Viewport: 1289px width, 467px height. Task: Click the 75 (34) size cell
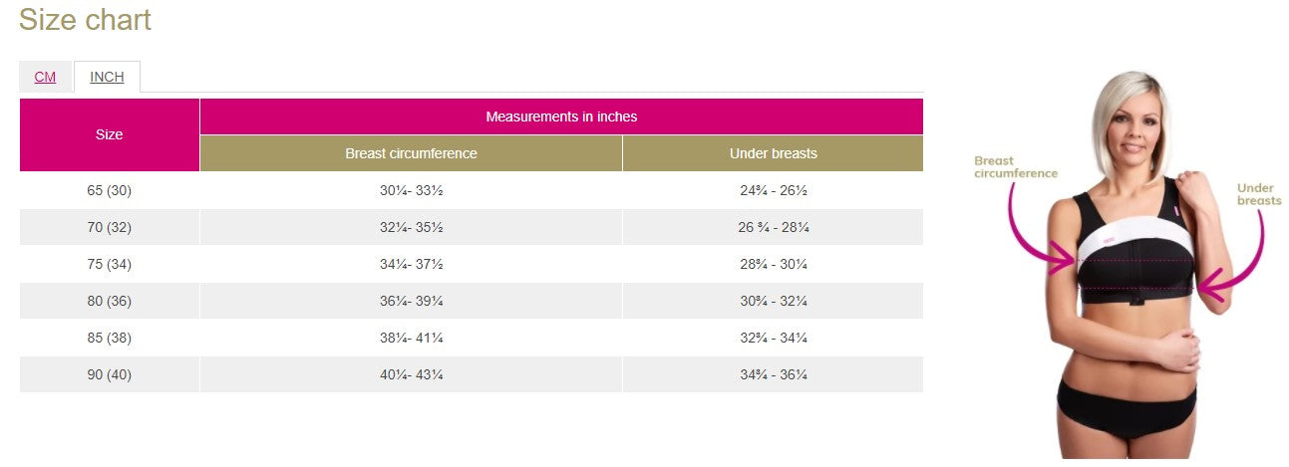(110, 264)
